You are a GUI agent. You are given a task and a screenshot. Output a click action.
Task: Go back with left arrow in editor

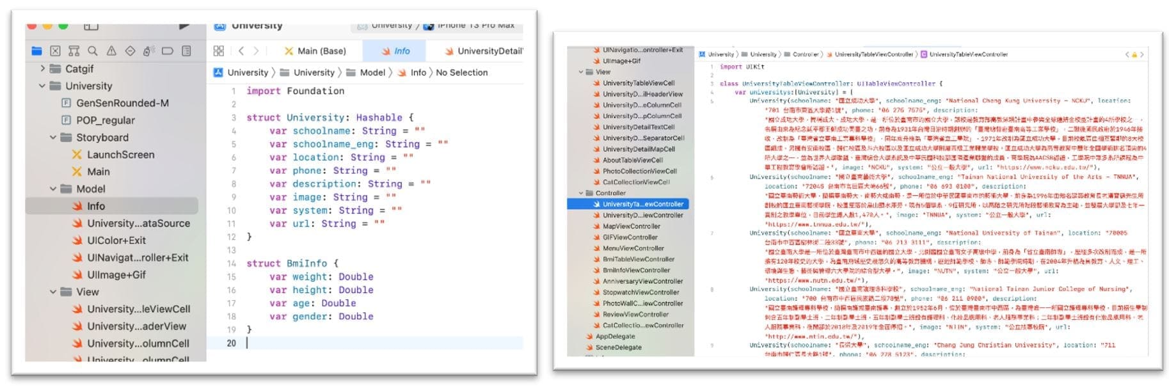pos(241,51)
